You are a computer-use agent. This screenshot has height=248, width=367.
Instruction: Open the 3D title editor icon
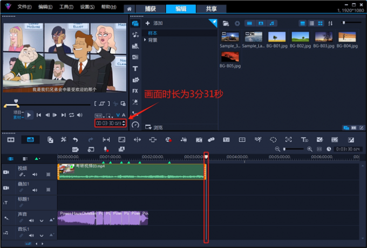[x=304, y=140]
